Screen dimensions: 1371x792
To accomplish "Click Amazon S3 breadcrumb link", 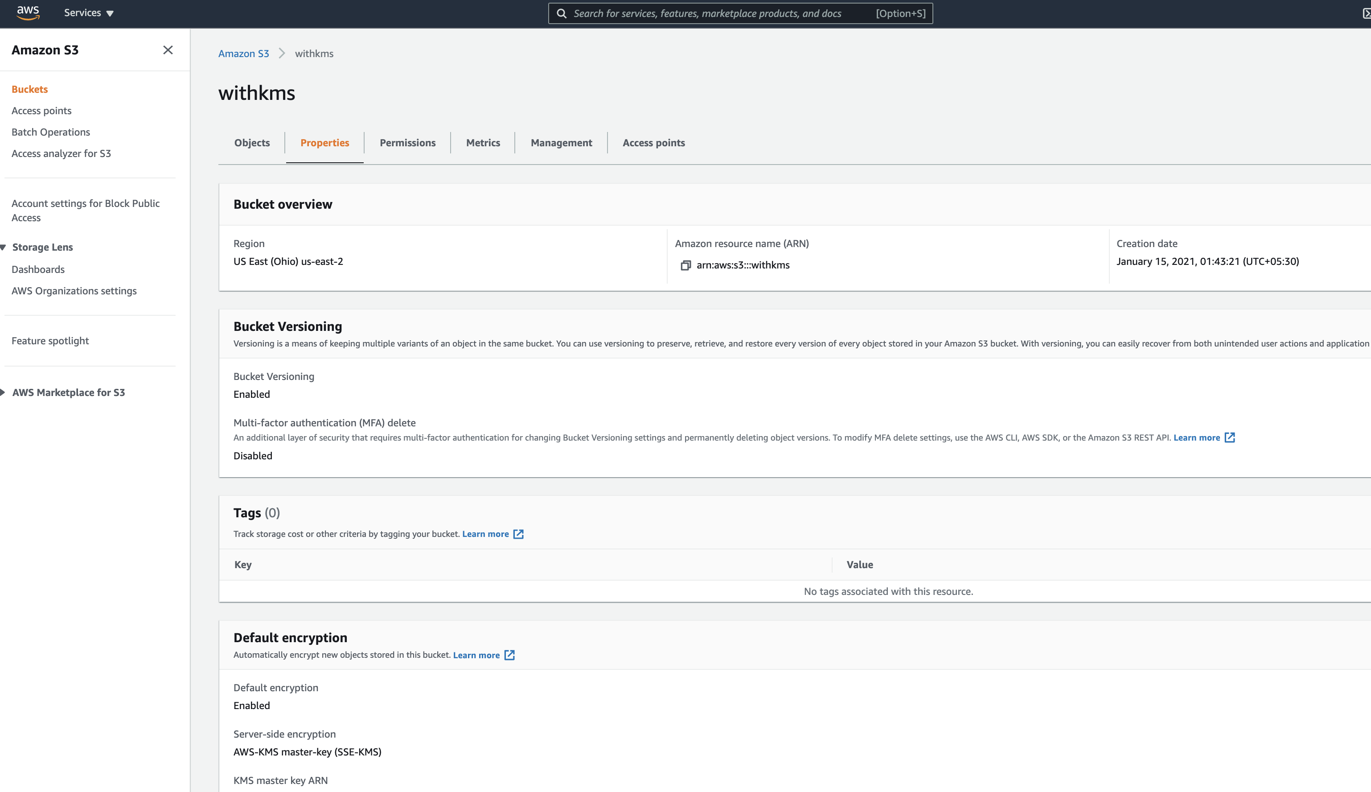I will [x=243, y=54].
